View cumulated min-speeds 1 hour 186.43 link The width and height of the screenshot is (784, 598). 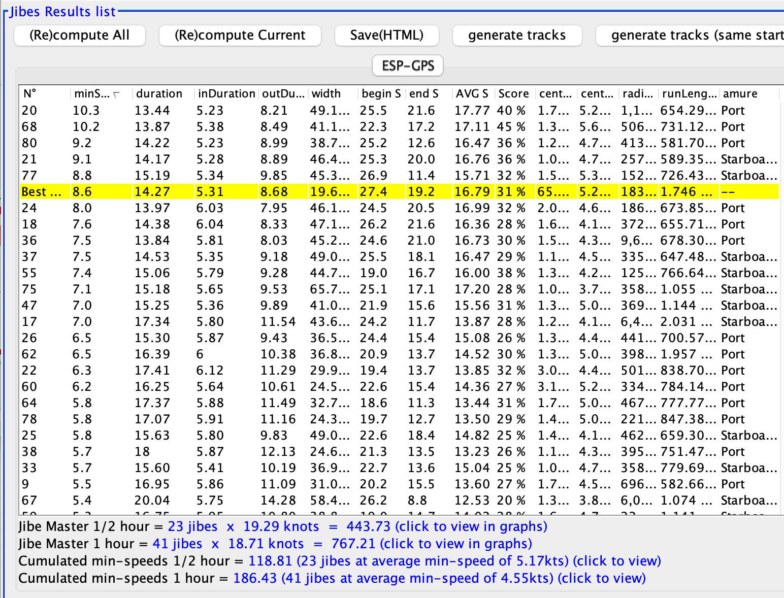click(x=439, y=578)
